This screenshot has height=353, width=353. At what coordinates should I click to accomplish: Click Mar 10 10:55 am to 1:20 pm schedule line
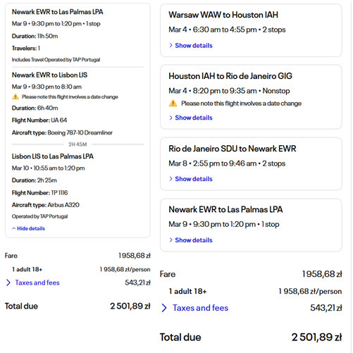pyautogui.click(x=48, y=168)
